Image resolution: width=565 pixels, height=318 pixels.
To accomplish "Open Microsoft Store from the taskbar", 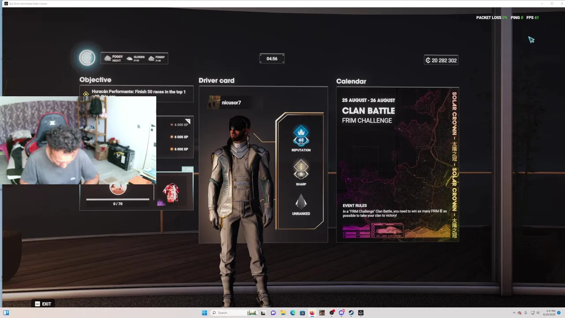I will [302, 313].
